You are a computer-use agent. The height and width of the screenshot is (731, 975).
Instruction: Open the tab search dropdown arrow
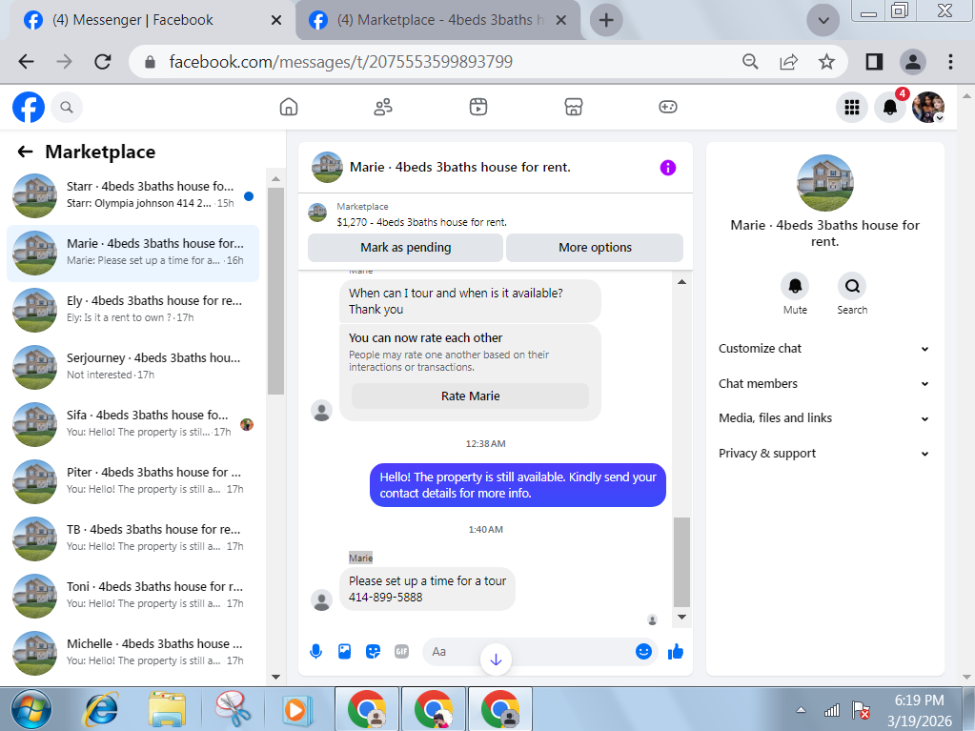click(x=823, y=21)
